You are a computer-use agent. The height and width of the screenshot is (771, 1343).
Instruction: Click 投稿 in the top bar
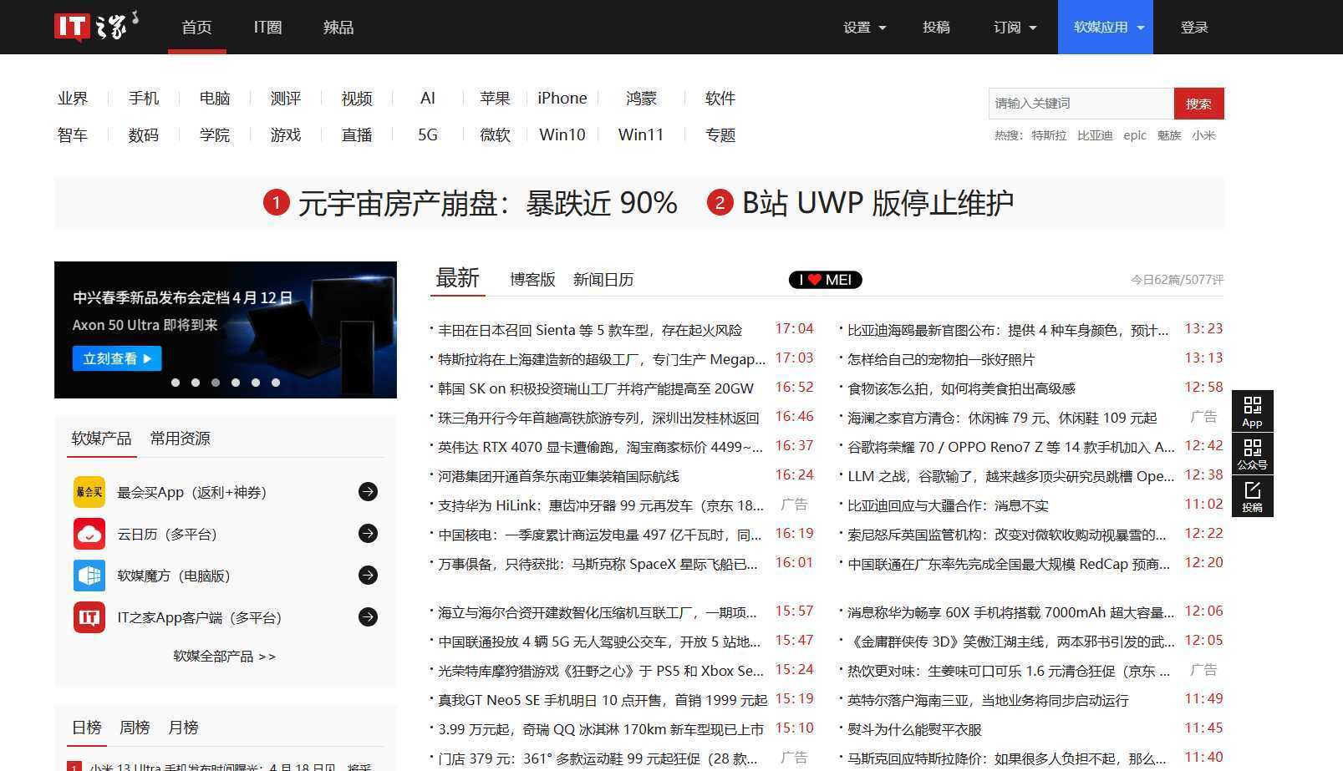(x=936, y=28)
